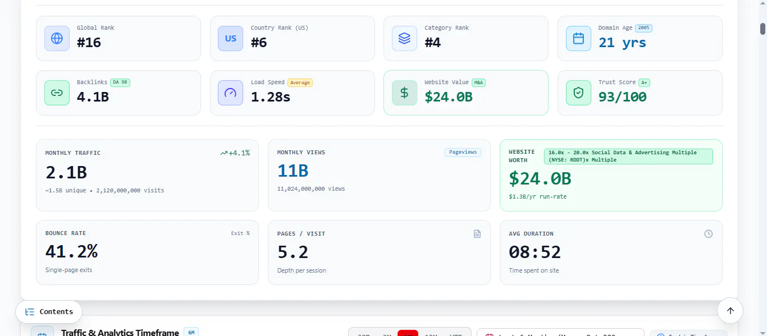
Task: Click the 4.1B Backlinks value
Action: [93, 97]
